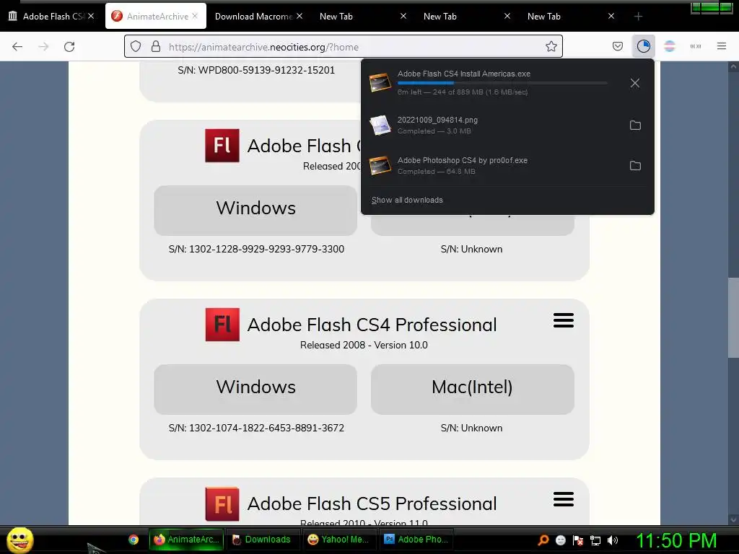Launch Chrome from the taskbar
The image size is (739, 554).
point(134,540)
